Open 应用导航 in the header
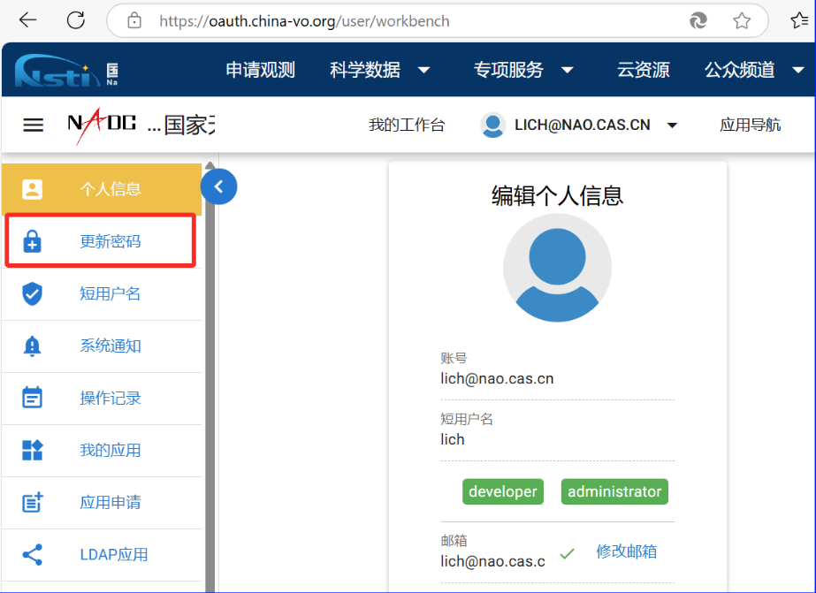This screenshot has width=816, height=593. pyautogui.click(x=750, y=125)
